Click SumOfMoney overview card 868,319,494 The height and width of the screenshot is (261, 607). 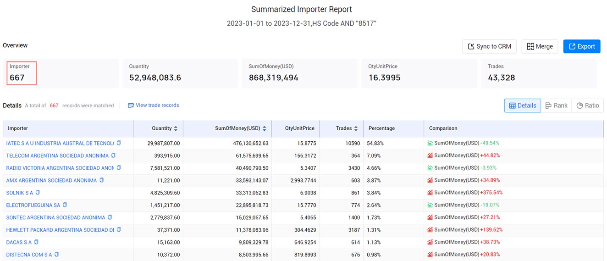pyautogui.click(x=300, y=73)
